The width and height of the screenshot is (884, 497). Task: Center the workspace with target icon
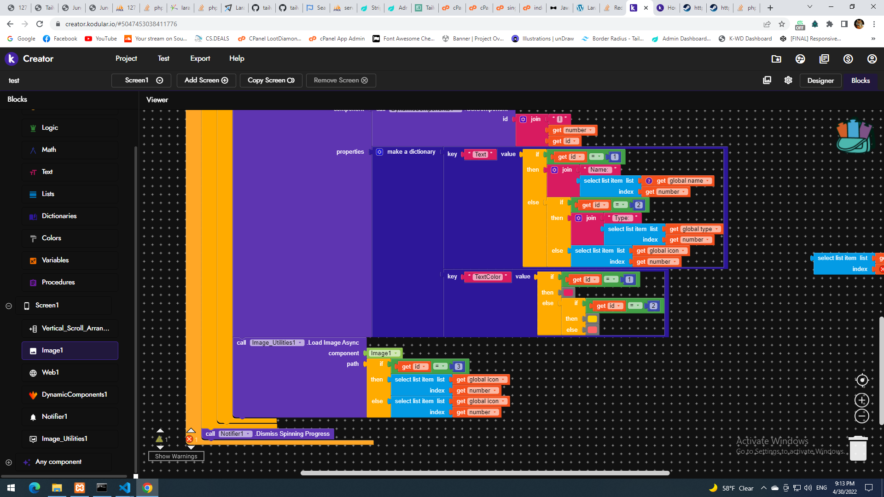[x=862, y=380]
